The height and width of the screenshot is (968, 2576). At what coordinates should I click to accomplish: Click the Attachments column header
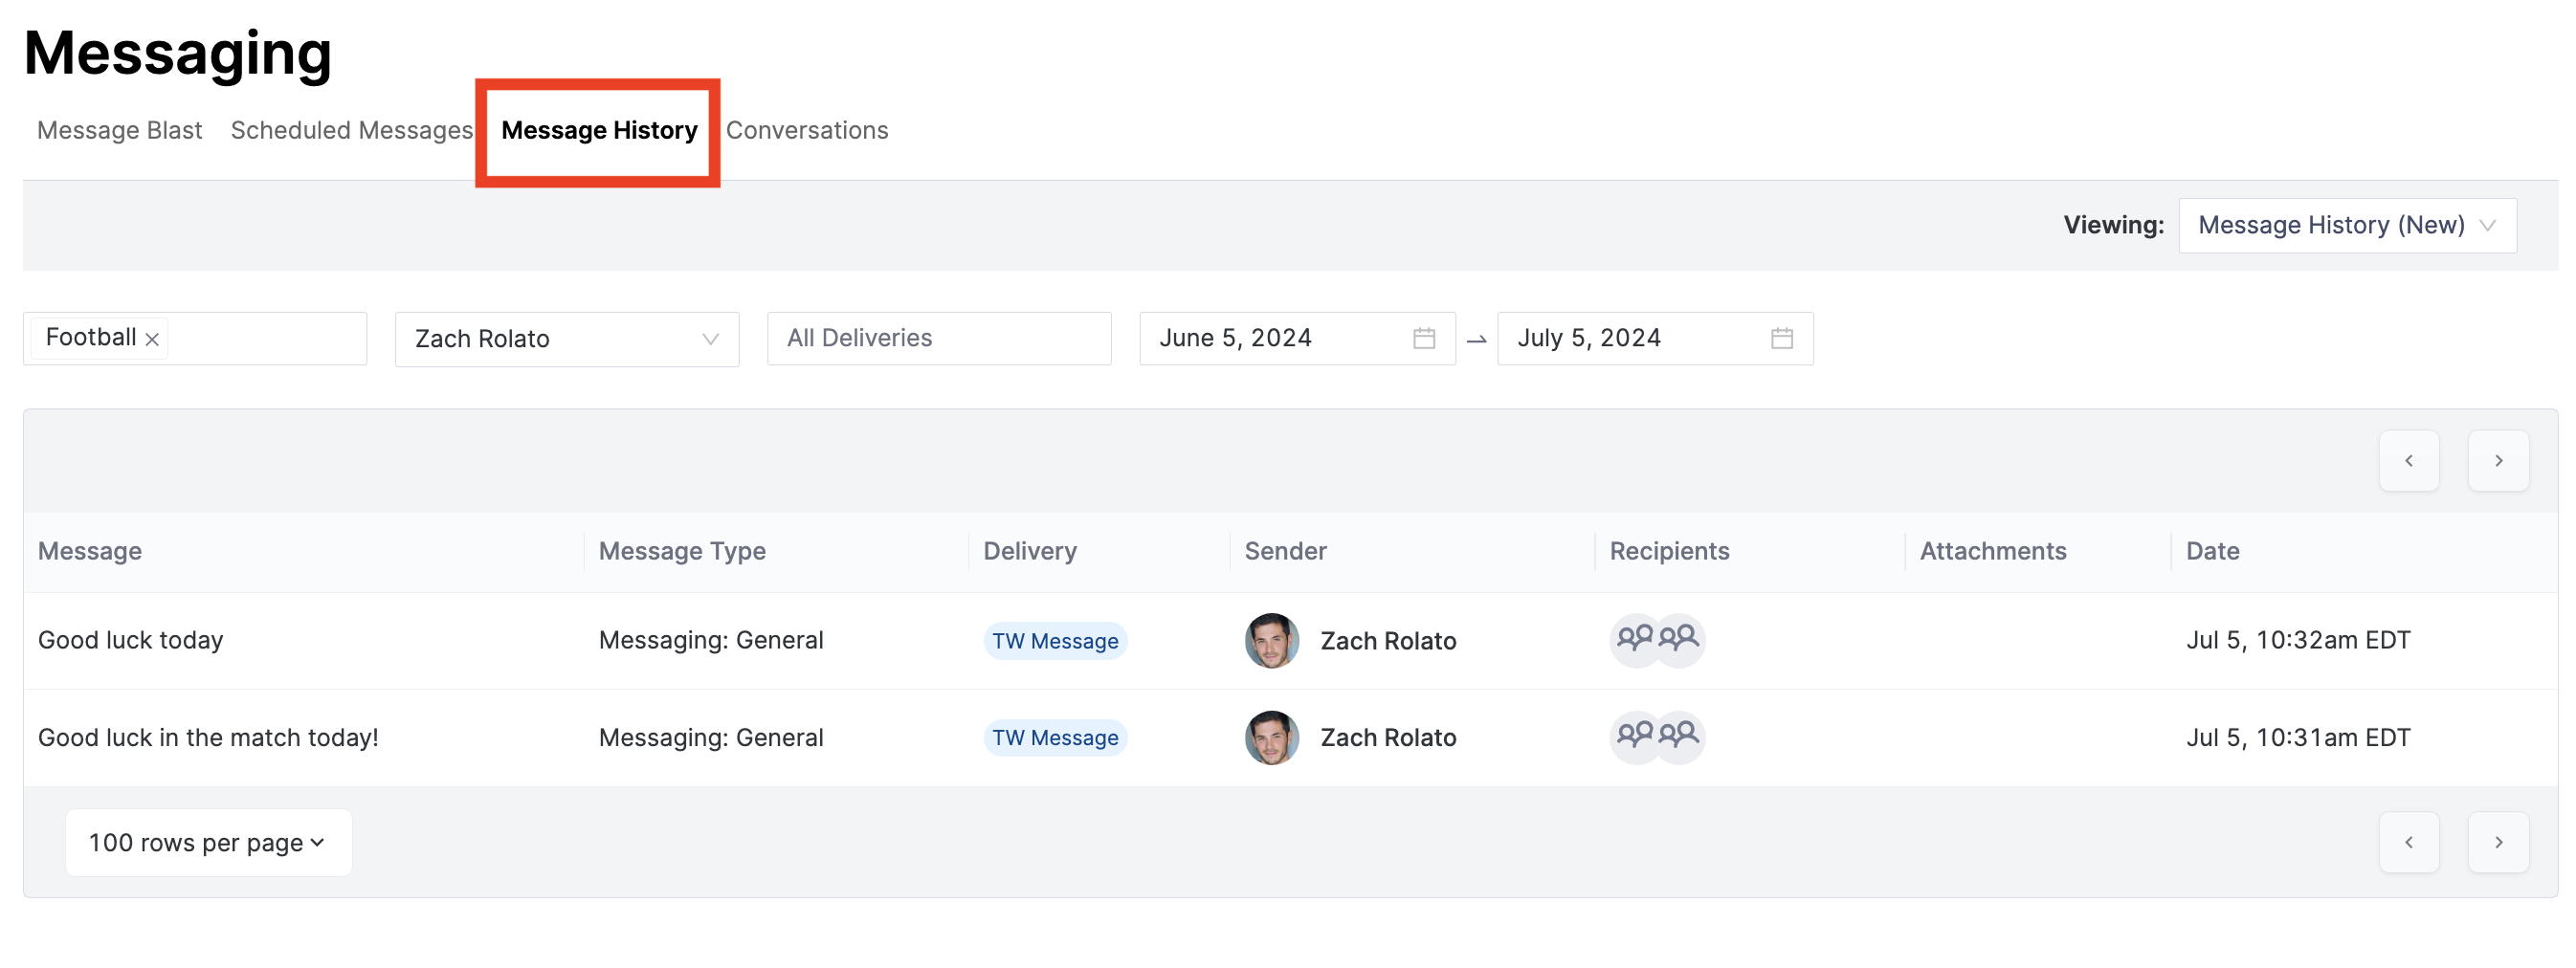(1992, 551)
